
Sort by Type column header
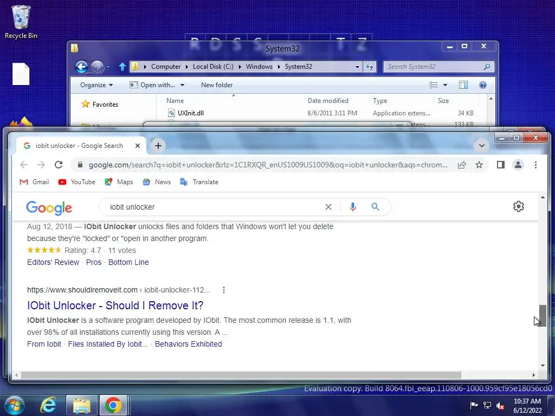(x=380, y=100)
